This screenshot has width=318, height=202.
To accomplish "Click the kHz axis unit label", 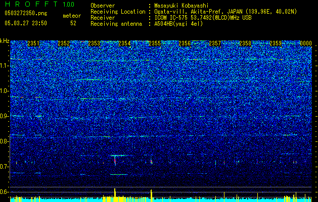I will coord(5,41).
